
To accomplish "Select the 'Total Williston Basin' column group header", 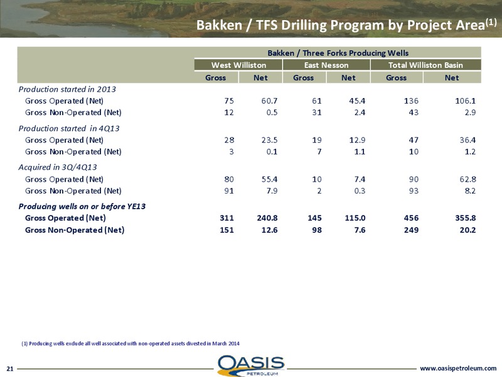I will [x=426, y=65].
